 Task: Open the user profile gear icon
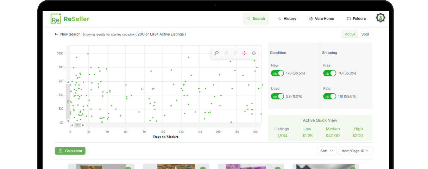[380, 18]
